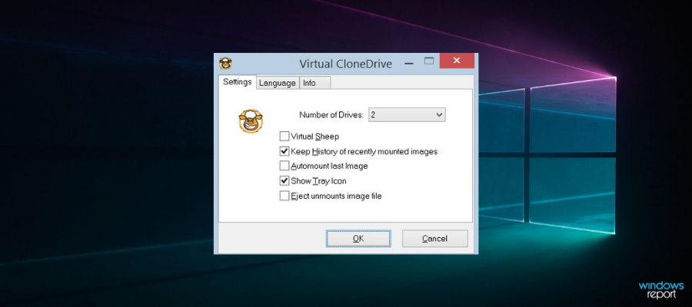Image resolution: width=692 pixels, height=307 pixels.
Task: Tick Eject unmounts image file checkbox
Action: click(284, 196)
